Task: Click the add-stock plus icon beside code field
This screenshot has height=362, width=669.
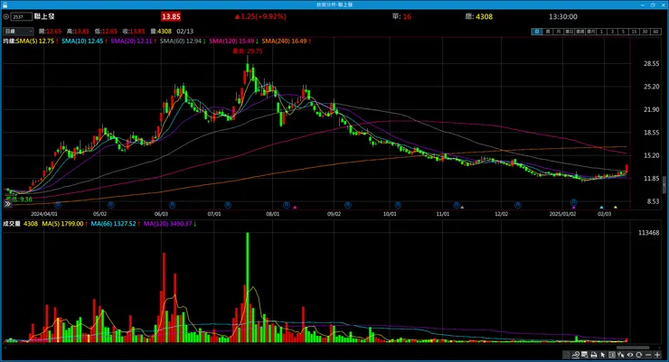Action: click(x=6, y=16)
